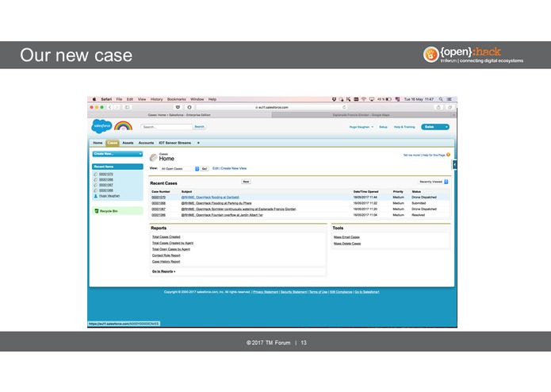This screenshot has width=551, height=392.
Task: Click the Cases Home folder icon
Action: 153,157
